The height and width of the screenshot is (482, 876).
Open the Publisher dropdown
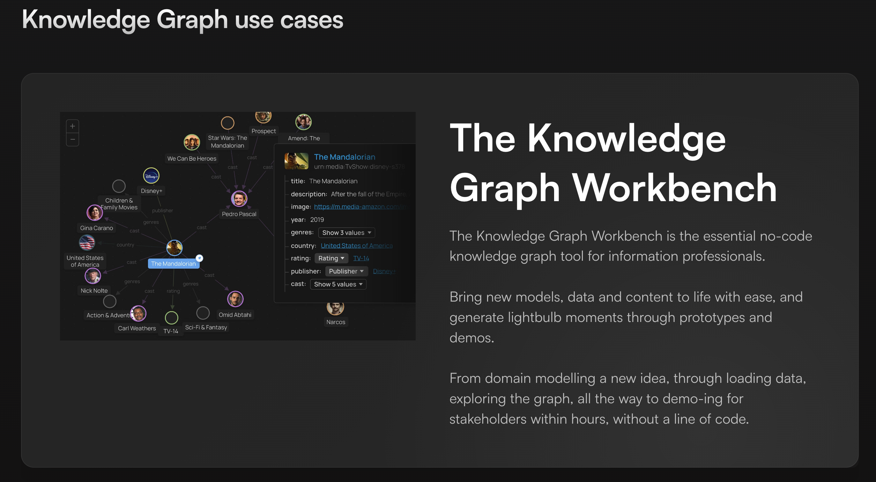[x=346, y=271]
